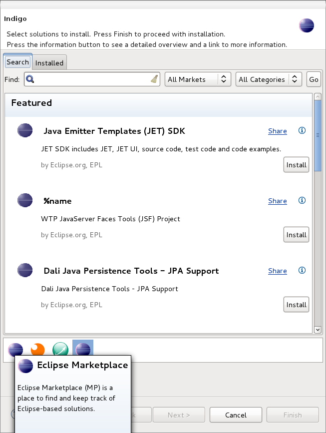Install Dali Java Persistence Tools
This screenshot has width=326, height=433.
tap(296, 304)
